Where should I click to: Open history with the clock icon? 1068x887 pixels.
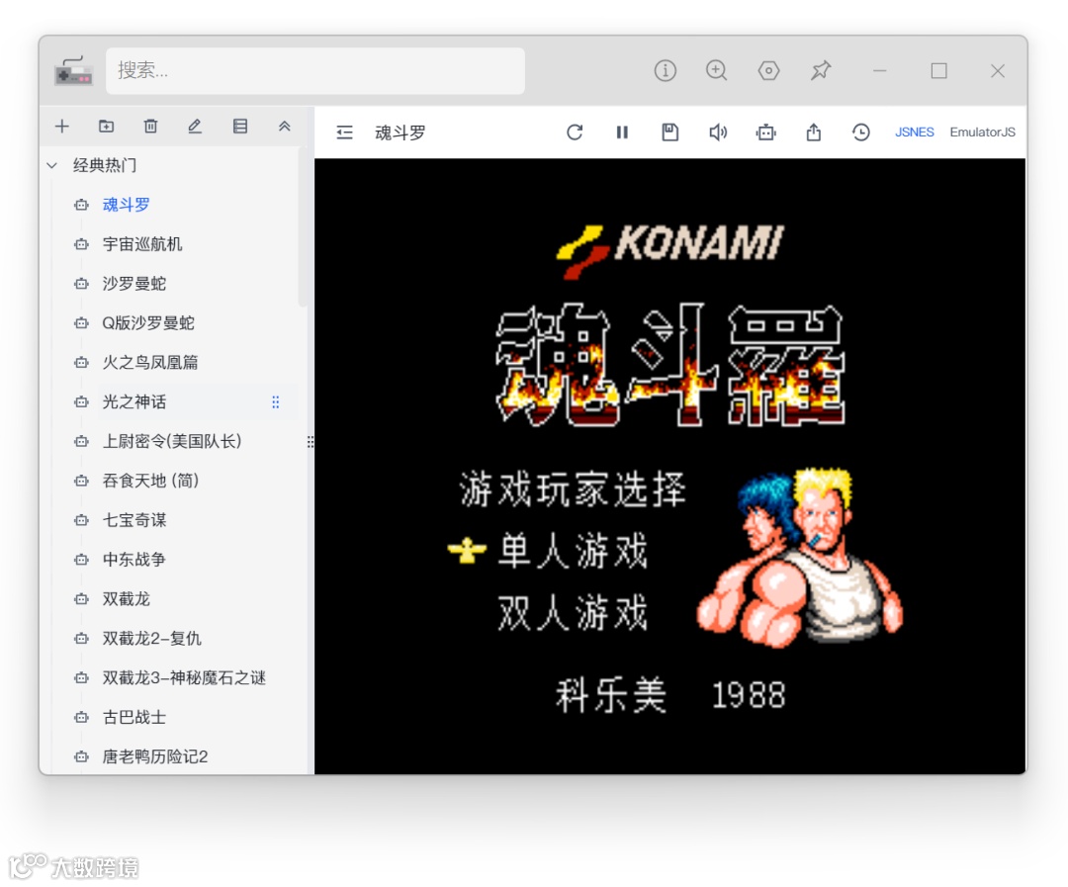pos(861,133)
